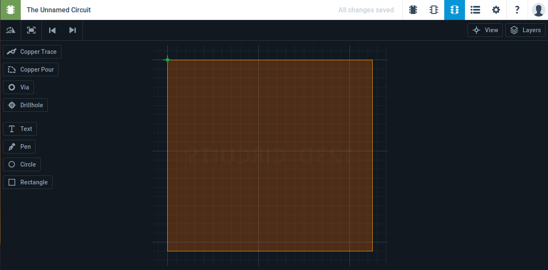Screen dimensions: 548x270
Task: Click the circuit title 'The Unnamed Circuit'
Action: 59,10
